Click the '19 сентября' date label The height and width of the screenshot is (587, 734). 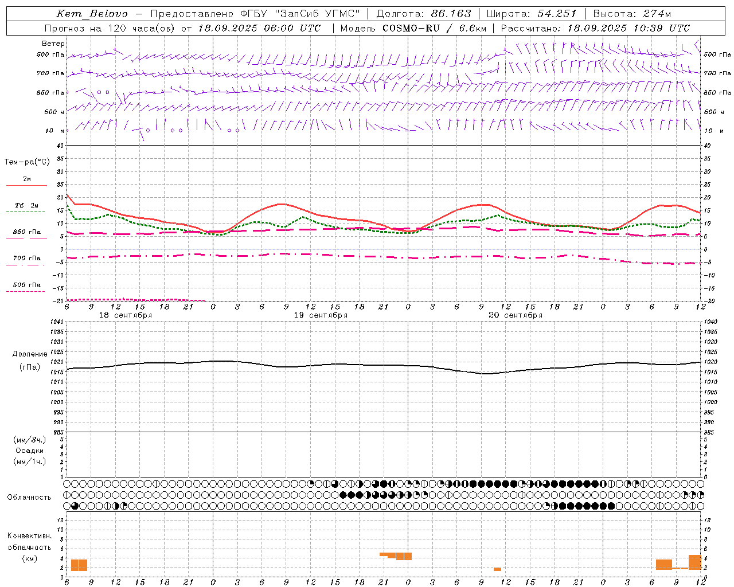(x=321, y=315)
